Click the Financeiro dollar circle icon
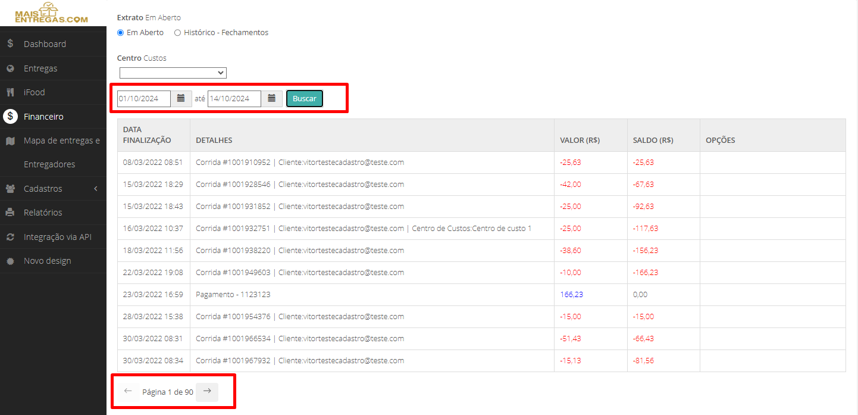The height and width of the screenshot is (415, 858). [x=10, y=116]
